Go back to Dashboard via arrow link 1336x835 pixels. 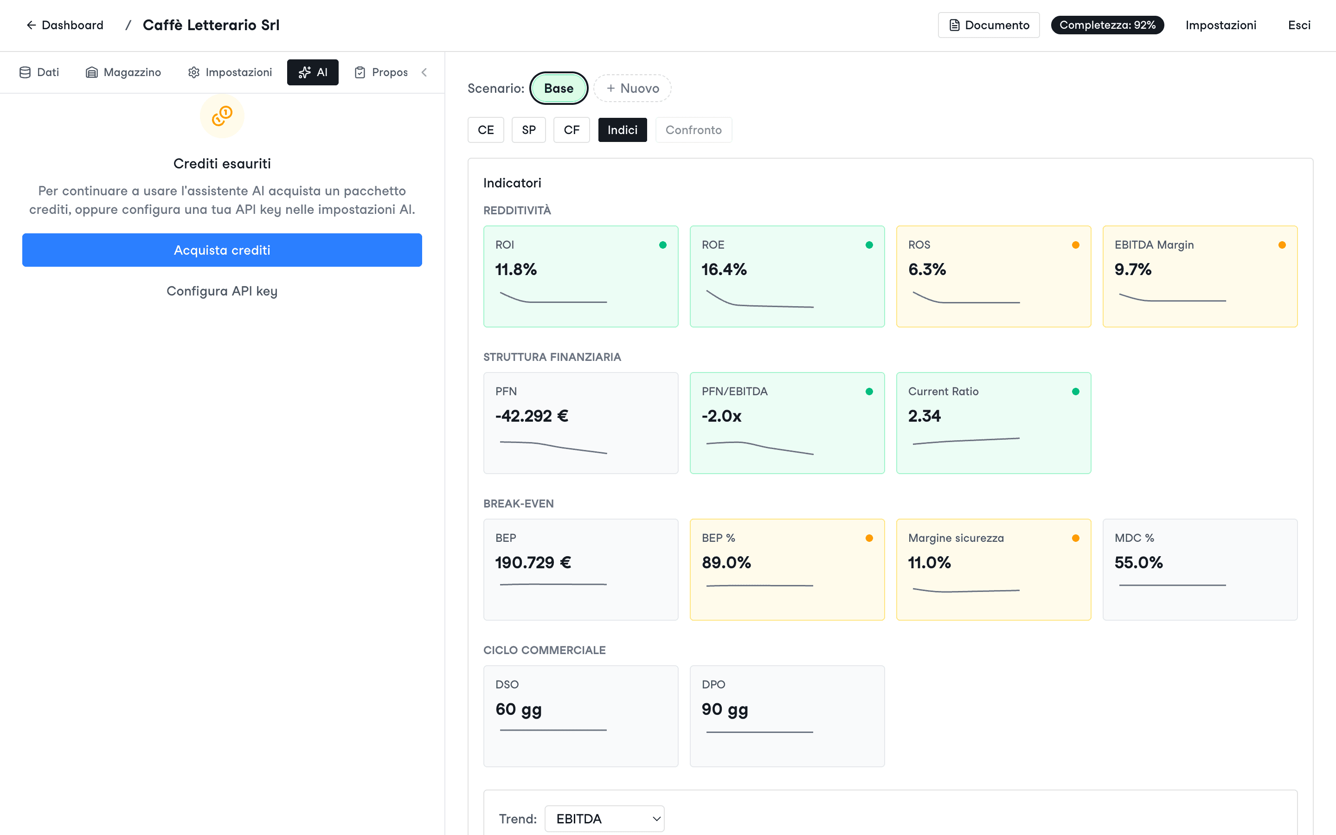[x=64, y=26]
